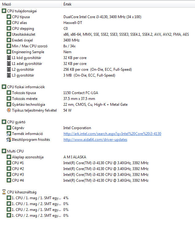
Task: Click the Alaplap azonosítója chip icon
Action: [9, 157]
